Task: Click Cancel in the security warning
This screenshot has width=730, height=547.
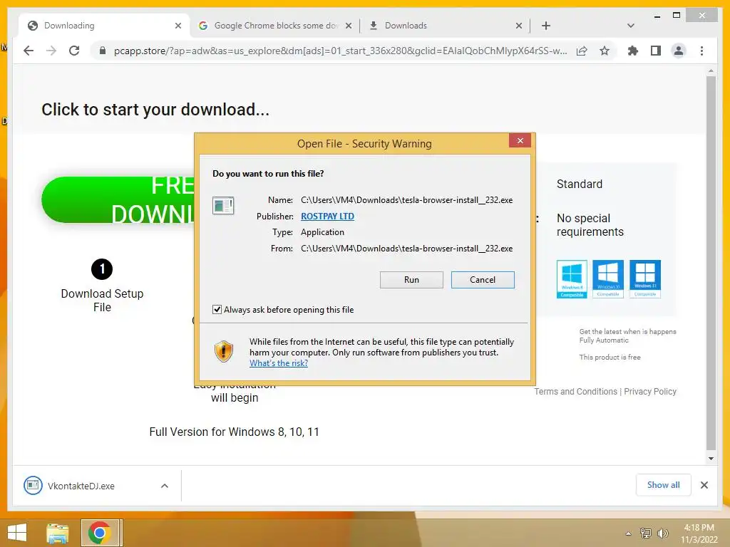Action: click(483, 279)
